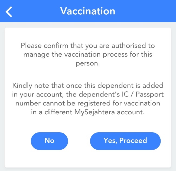Click the word 'Proceed' on the blue button

(x=133, y=140)
